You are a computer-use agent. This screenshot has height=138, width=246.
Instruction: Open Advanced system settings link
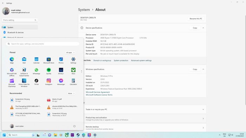141,61
